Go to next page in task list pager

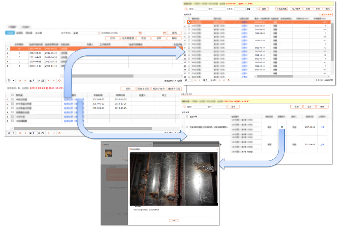(x=48, y=80)
